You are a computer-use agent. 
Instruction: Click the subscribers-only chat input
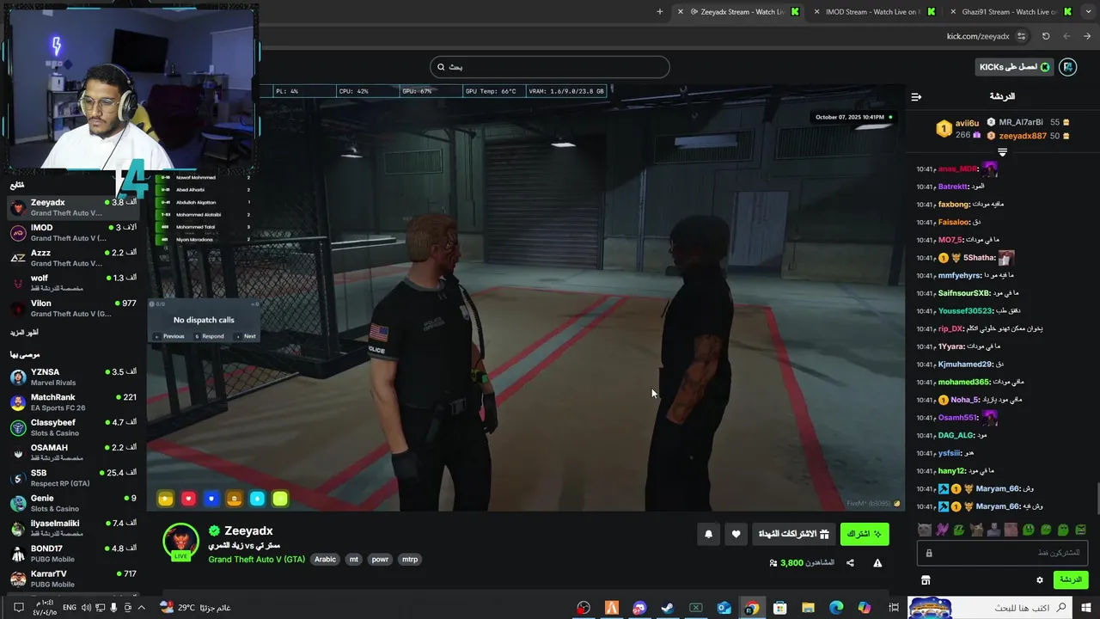coord(1003,553)
